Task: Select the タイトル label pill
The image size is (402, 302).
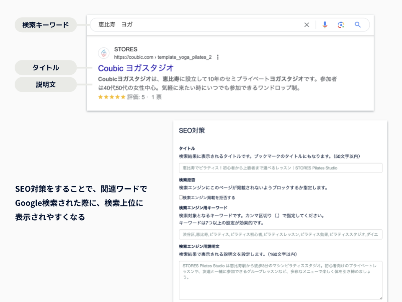Action: tap(46, 68)
